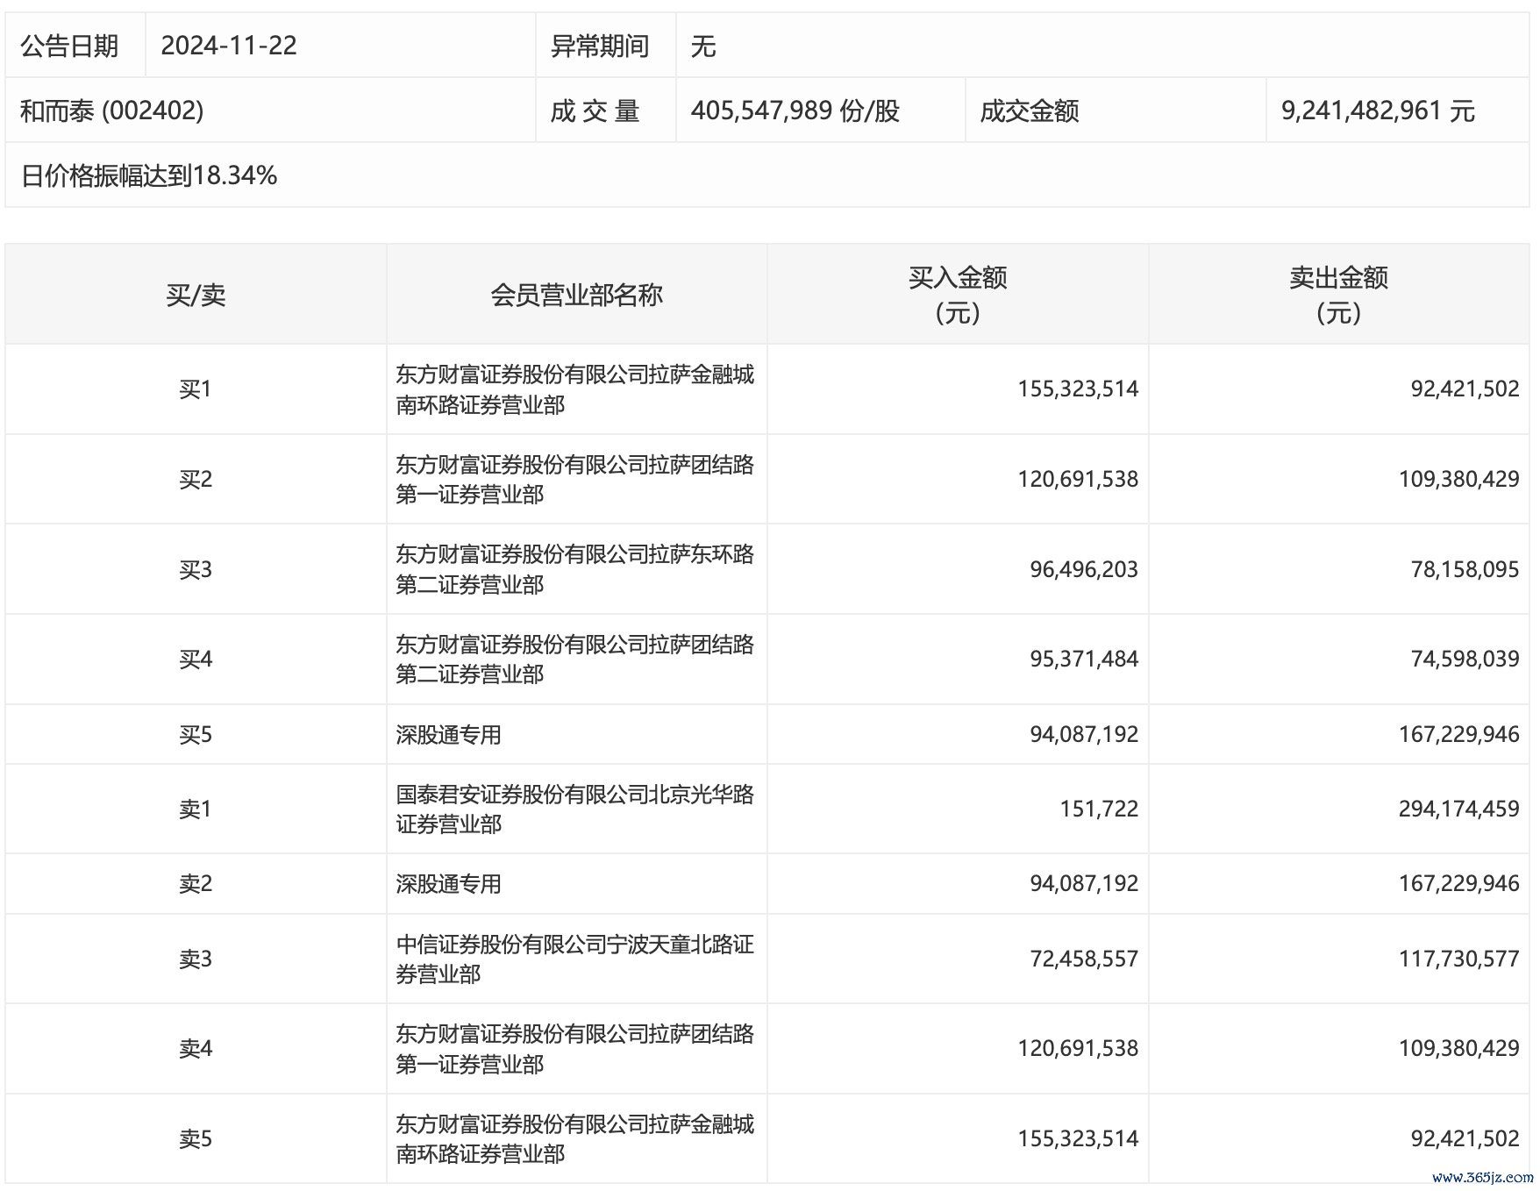The width and height of the screenshot is (1540, 1191).
Task: Select the 买3 row label
Action: click(x=196, y=569)
